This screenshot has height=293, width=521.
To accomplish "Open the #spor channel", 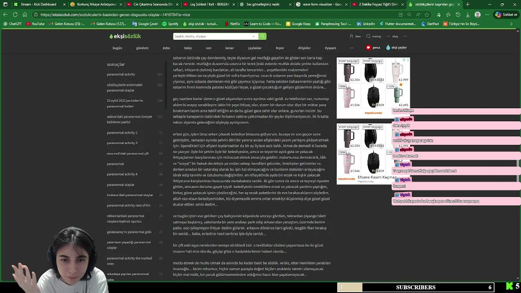I will [280, 48].
